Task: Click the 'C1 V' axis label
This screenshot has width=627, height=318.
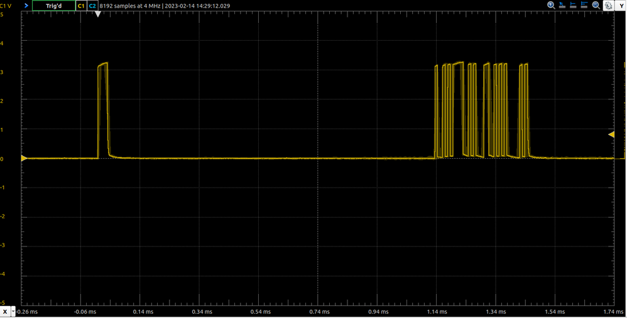Action: pyautogui.click(x=6, y=6)
